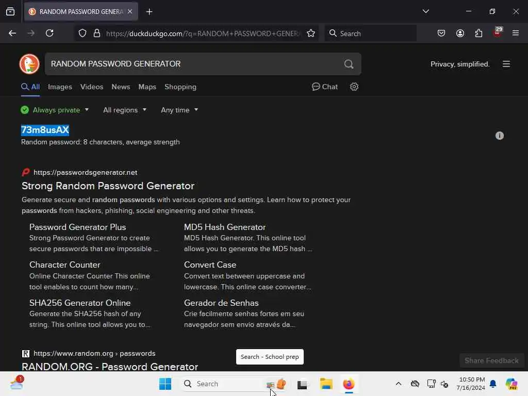Switch to the Maps tab
This screenshot has width=528, height=396.
click(x=147, y=87)
